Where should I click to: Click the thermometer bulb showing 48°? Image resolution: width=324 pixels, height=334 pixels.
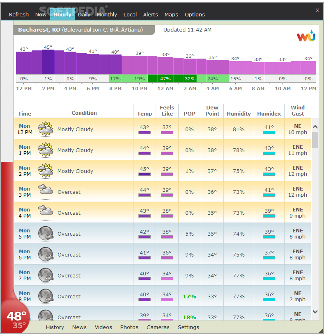tap(15, 316)
